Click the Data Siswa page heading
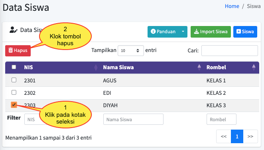Viewport: 264px width, 150px height. 26,8
